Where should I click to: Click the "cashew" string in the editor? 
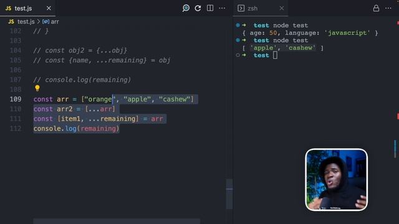click(175, 99)
